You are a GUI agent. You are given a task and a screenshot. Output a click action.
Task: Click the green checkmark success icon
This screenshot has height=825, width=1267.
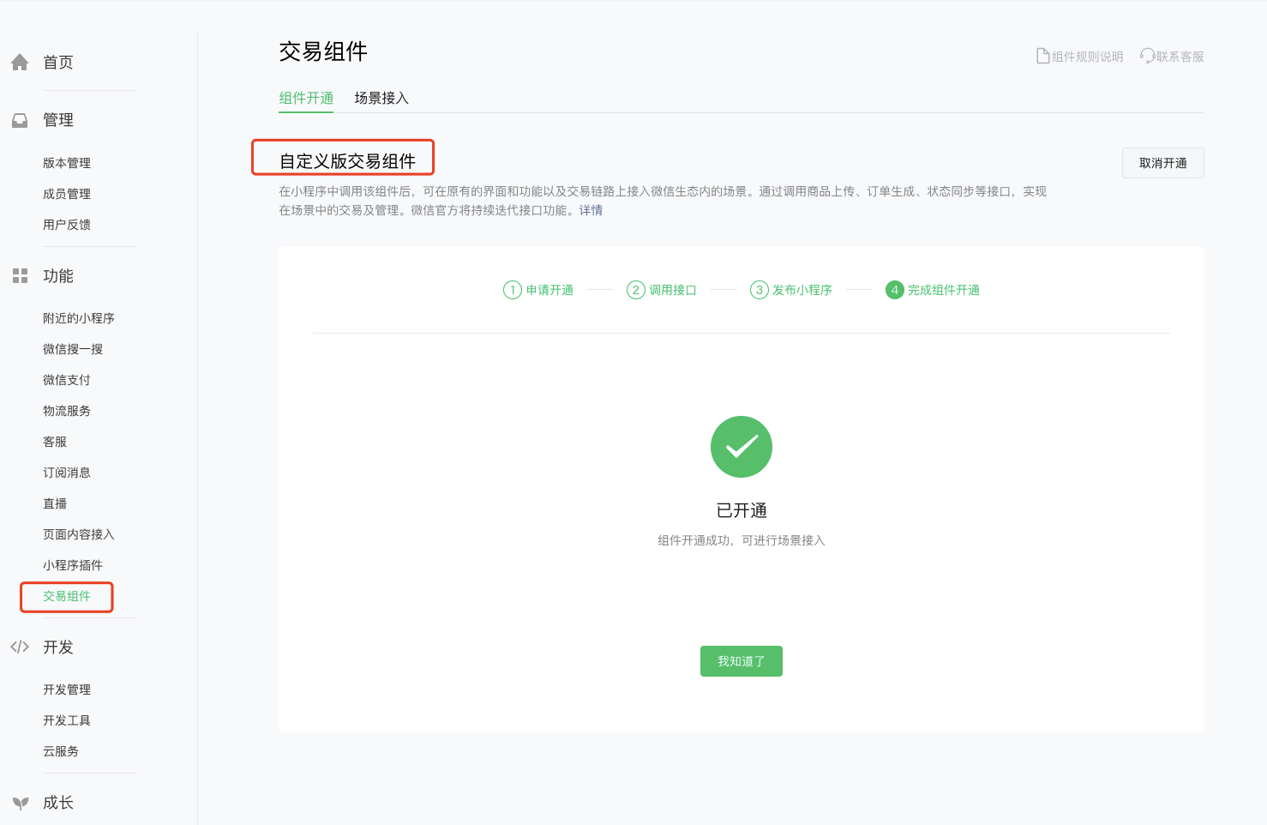click(x=742, y=447)
